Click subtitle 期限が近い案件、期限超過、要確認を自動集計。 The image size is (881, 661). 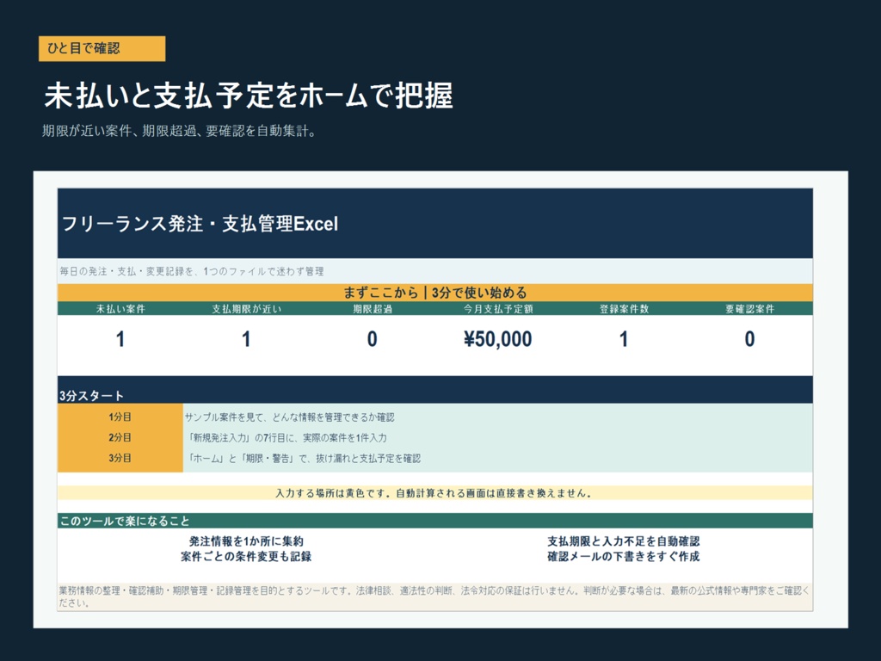pos(179,132)
